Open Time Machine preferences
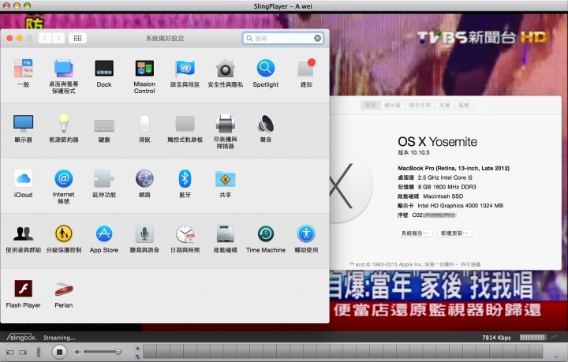 click(x=266, y=238)
